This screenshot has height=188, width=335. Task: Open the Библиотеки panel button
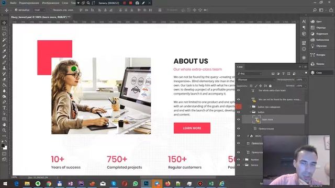tap(320, 40)
